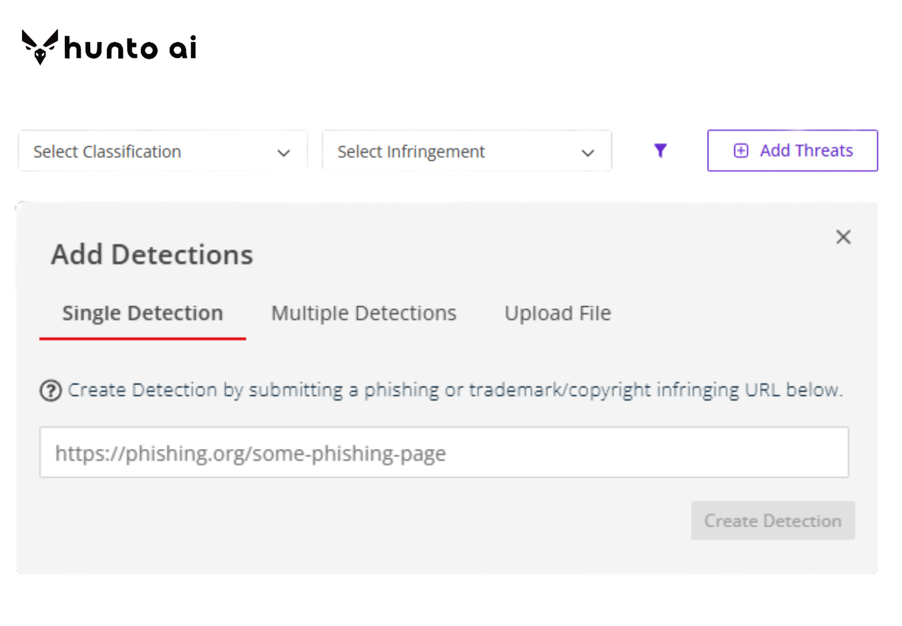Click the hunto ai wordmark text
The height and width of the screenshot is (626, 902).
[x=130, y=48]
